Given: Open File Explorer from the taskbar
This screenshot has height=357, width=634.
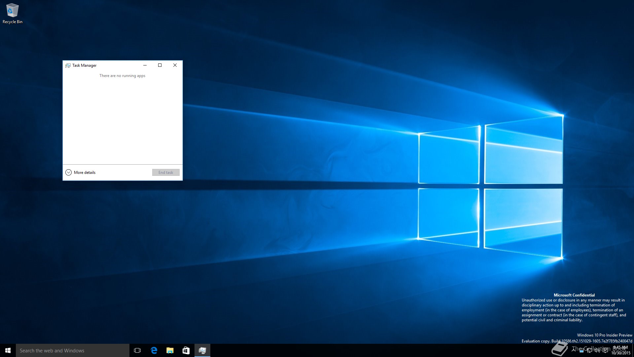Looking at the screenshot, I should point(170,350).
